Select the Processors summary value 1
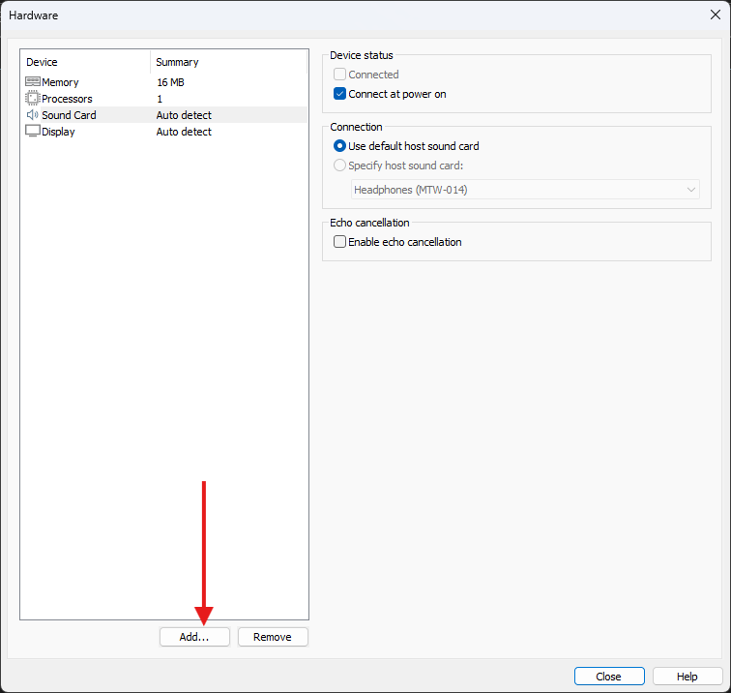The image size is (731, 693). [160, 99]
